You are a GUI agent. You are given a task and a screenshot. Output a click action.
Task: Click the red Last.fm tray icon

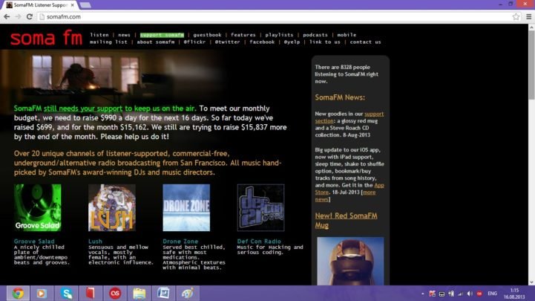coord(479,294)
